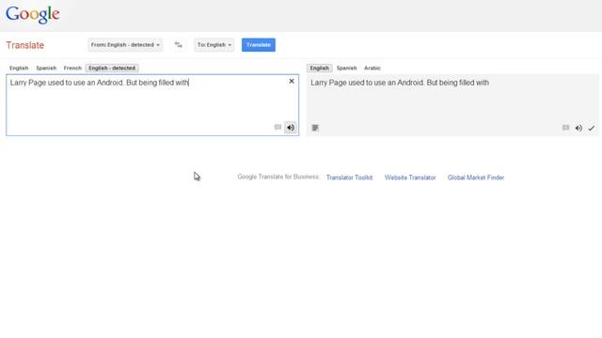Viewport: 602px width, 338px height.
Task: Open the source text keyboard/example icon
Action: (277, 128)
